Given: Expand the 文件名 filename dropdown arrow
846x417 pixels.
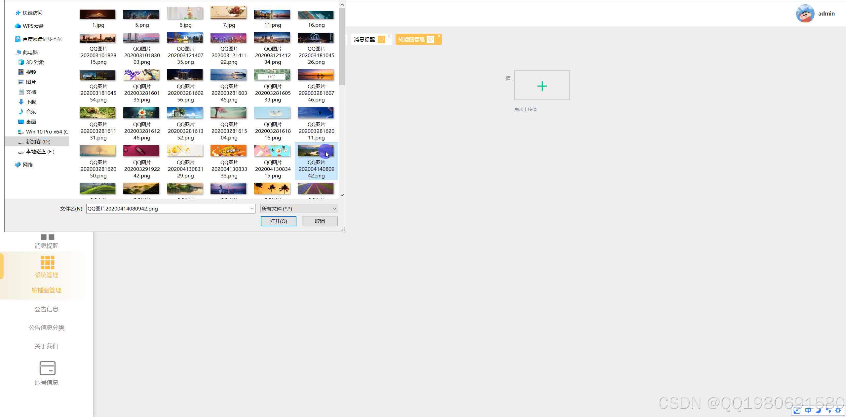Looking at the screenshot, I should click(x=252, y=208).
